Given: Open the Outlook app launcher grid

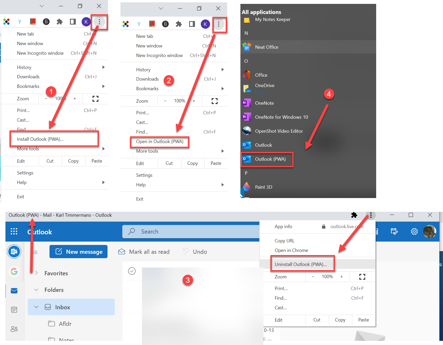Looking at the screenshot, I should pyautogui.click(x=14, y=231).
